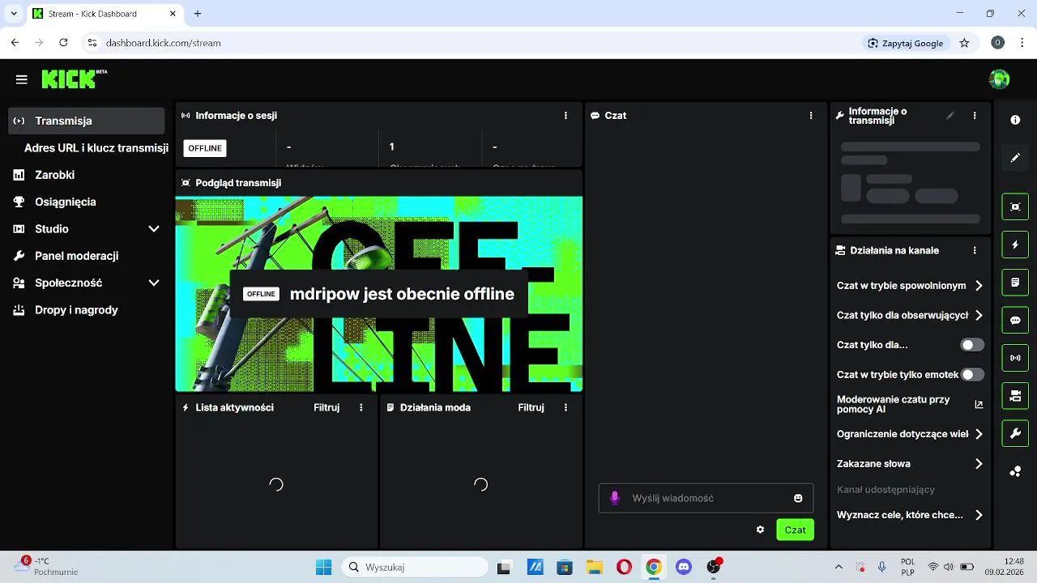Toggle the Czat tylko dla... switch
Image resolution: width=1037 pixels, height=583 pixels.
(972, 345)
